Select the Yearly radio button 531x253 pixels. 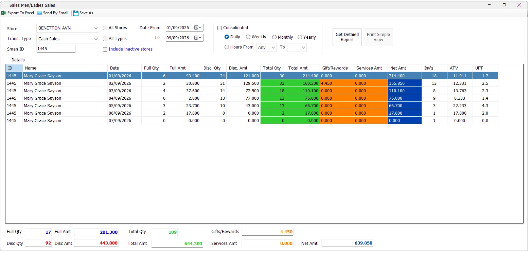pyautogui.click(x=300, y=37)
